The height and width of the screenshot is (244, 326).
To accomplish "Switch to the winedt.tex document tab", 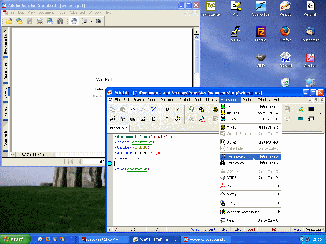I will [118, 128].
